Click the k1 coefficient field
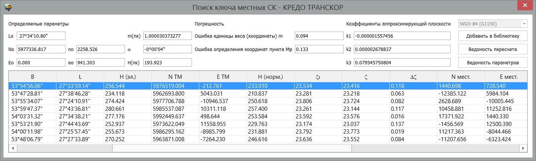The image size is (536, 161). point(402,36)
